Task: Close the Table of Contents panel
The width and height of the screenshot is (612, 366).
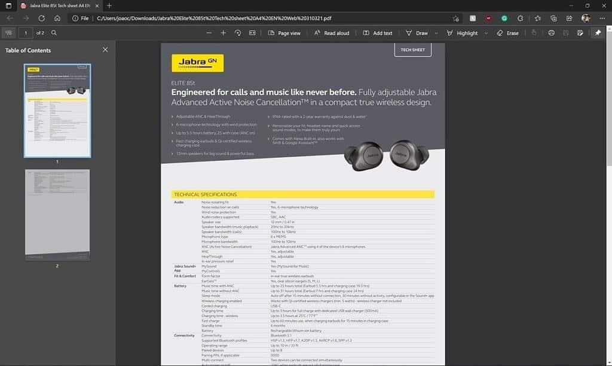Action: pyautogui.click(x=105, y=49)
